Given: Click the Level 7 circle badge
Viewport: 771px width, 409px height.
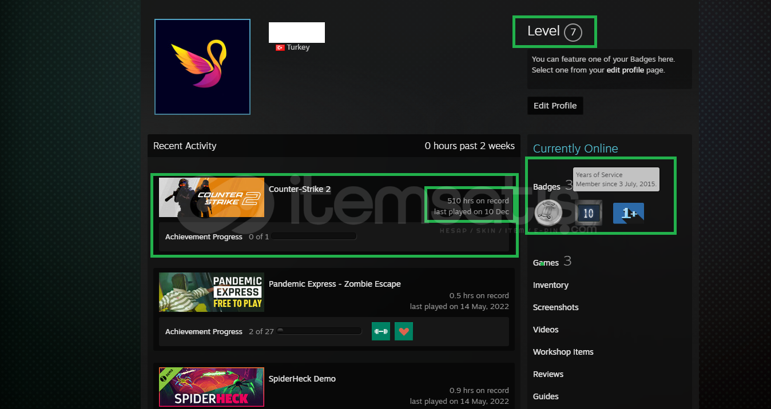Looking at the screenshot, I should pyautogui.click(x=573, y=33).
